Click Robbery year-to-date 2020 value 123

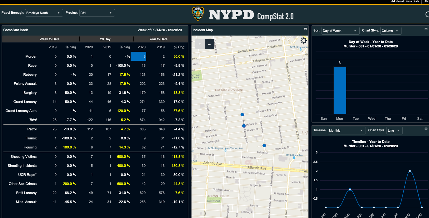[x=142, y=75]
